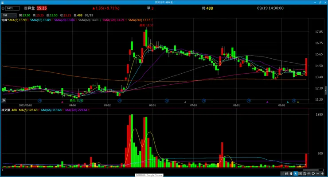Click the SMA(120) 14.21 indicator label
Image resolution: width=328 pixels, height=177 pixels.
click(x=113, y=20)
